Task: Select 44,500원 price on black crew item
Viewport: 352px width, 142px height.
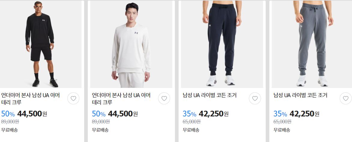Action: (x=32, y=114)
